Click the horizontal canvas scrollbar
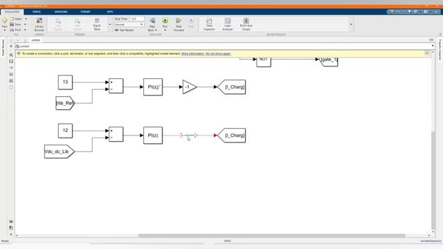This screenshot has height=249, width=443. pyautogui.click(x=271, y=235)
